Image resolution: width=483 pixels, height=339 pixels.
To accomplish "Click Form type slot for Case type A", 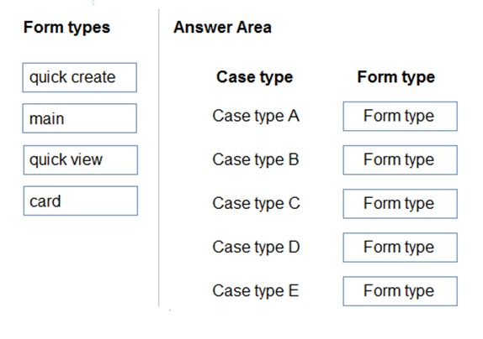I will click(401, 117).
